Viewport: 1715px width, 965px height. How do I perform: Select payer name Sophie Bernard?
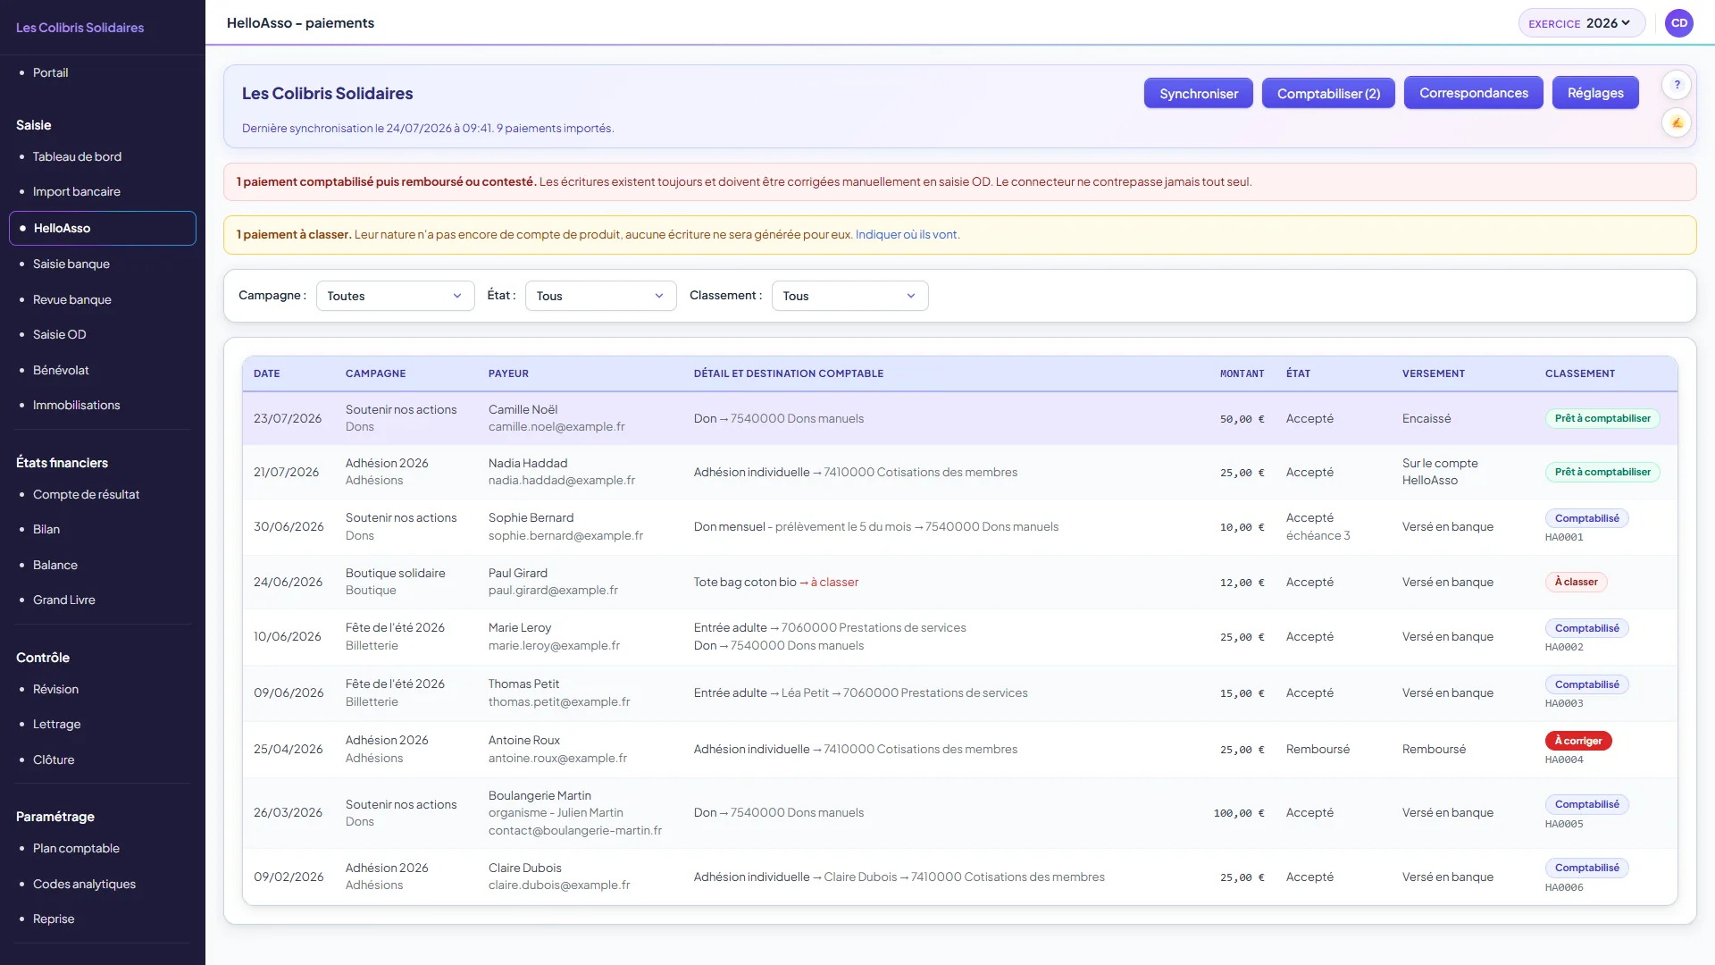[531, 518]
